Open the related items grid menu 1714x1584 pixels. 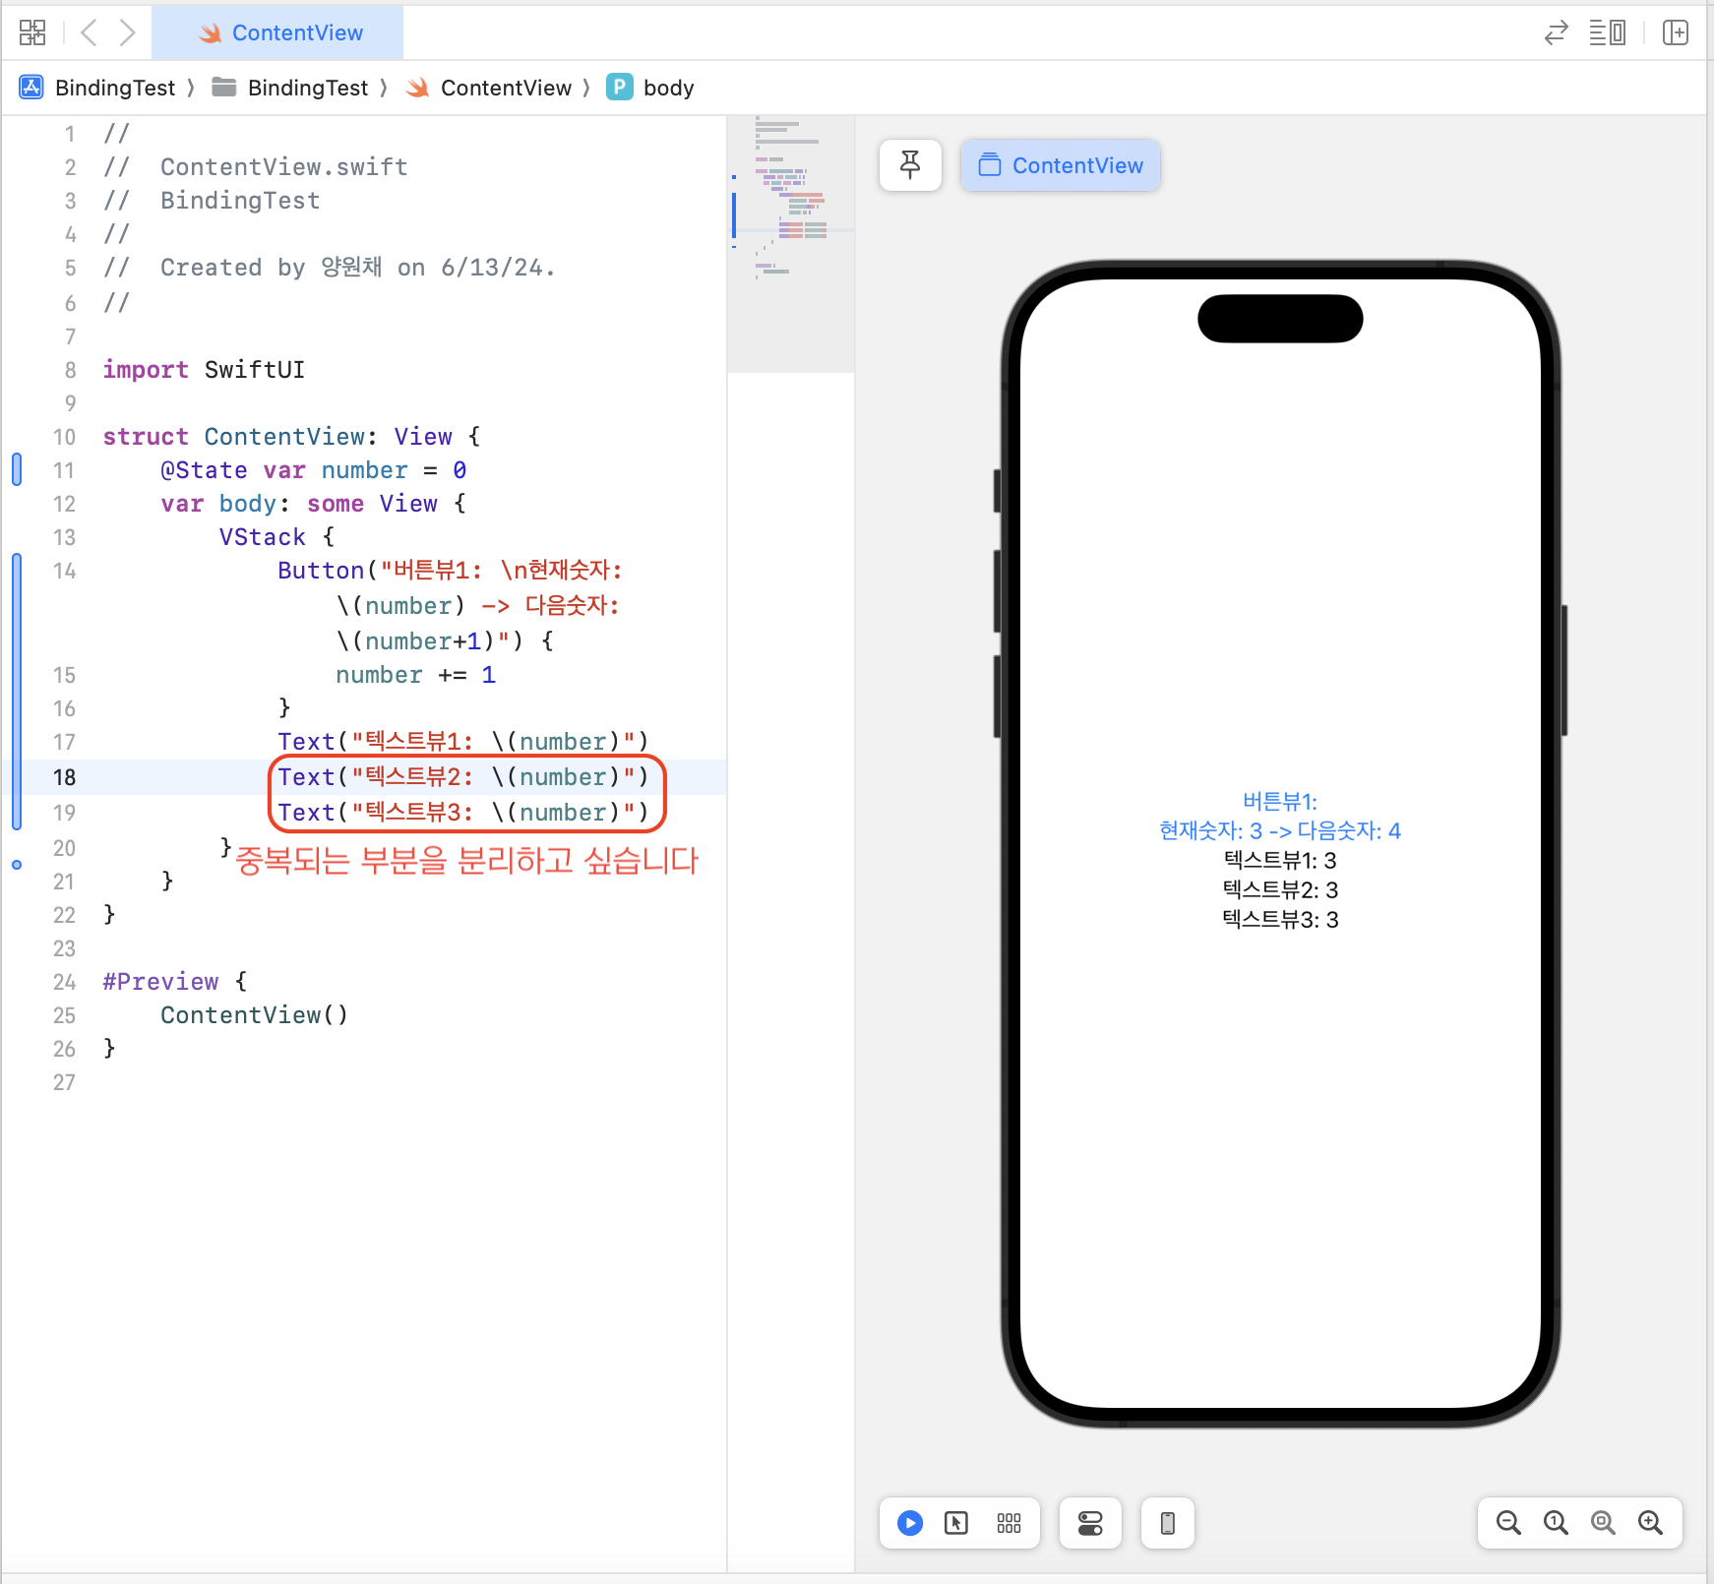32,32
